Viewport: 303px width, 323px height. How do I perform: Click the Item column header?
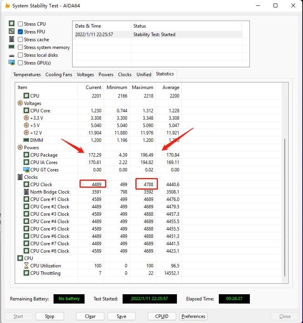[x=47, y=87]
